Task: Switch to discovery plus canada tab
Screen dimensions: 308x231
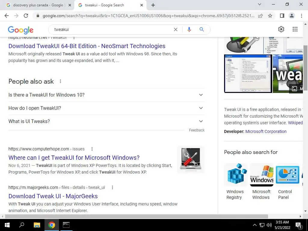Action: 38,5
